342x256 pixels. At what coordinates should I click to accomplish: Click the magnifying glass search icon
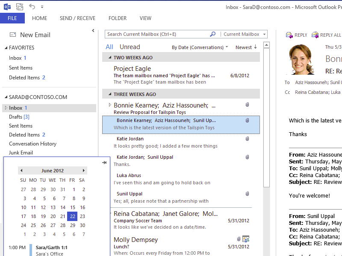tap(212, 34)
